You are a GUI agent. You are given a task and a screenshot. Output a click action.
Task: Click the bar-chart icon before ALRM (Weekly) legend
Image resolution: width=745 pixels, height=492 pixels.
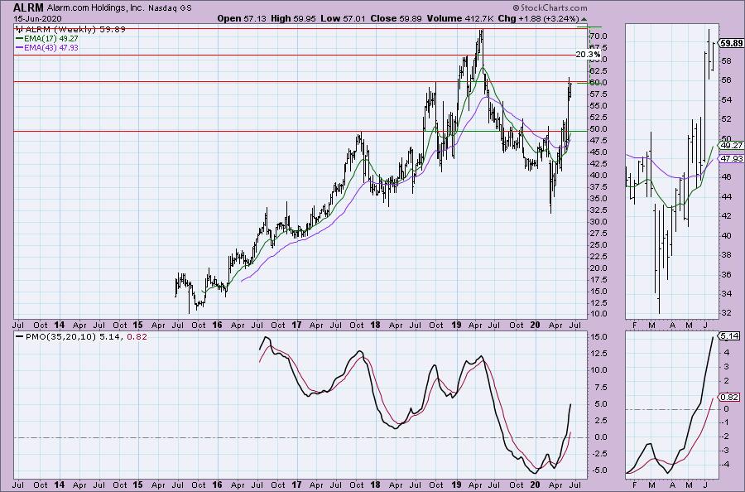tap(19, 30)
